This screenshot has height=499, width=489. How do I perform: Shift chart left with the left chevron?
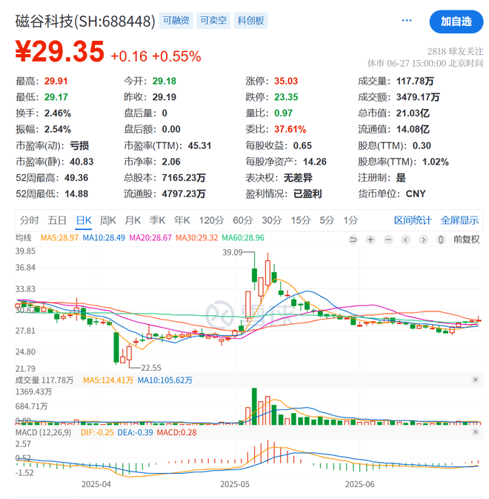[406, 239]
